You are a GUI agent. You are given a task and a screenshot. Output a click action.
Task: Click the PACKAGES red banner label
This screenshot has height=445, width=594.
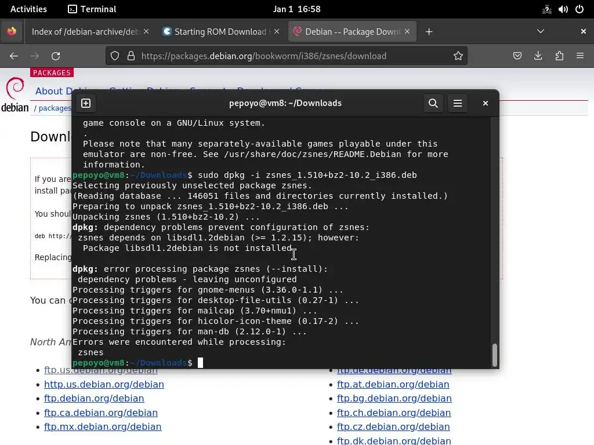tap(52, 72)
